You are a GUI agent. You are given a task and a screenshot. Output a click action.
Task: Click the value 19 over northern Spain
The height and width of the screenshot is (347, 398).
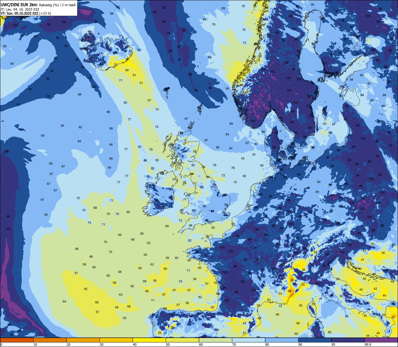172,327
